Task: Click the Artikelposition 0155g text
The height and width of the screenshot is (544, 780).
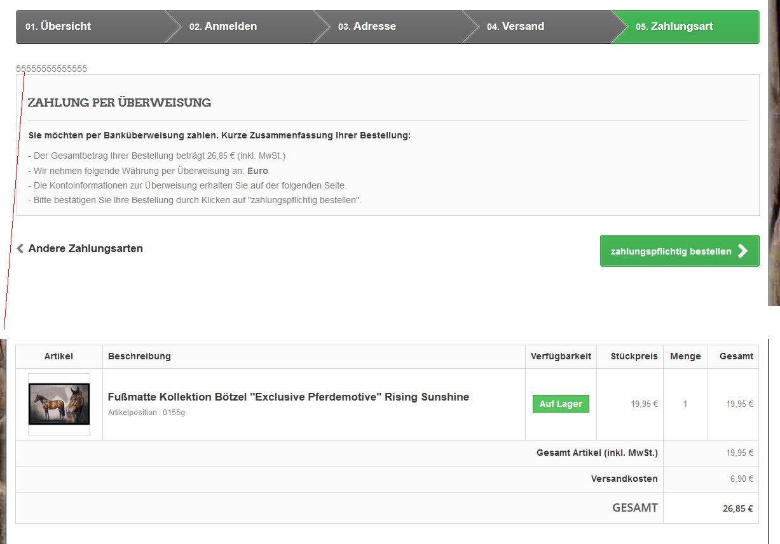Action: tap(146, 413)
